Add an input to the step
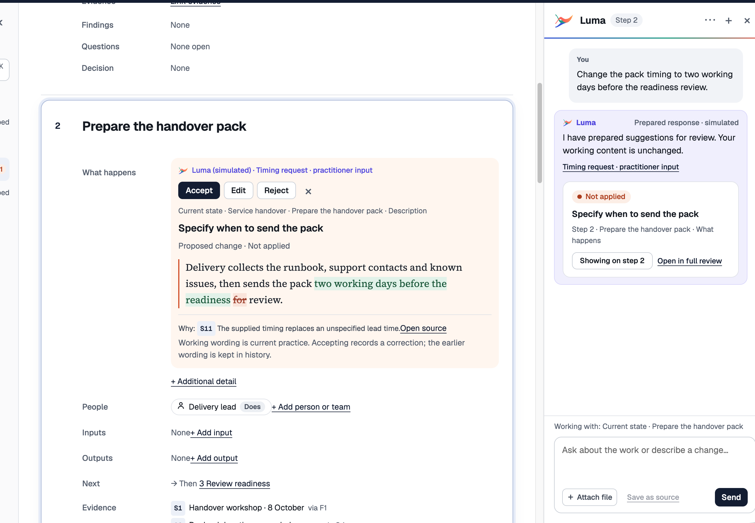Image resolution: width=755 pixels, height=523 pixels. (212, 433)
